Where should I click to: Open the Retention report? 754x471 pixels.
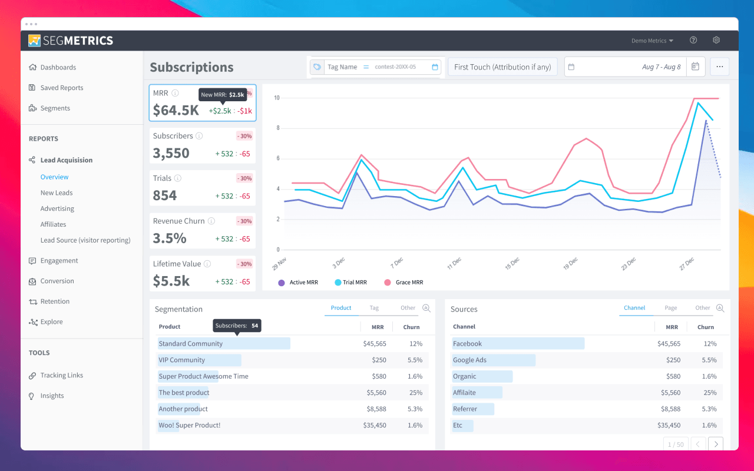click(x=56, y=301)
